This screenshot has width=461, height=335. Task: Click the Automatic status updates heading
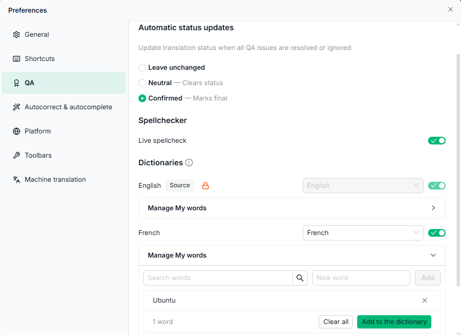click(x=186, y=27)
